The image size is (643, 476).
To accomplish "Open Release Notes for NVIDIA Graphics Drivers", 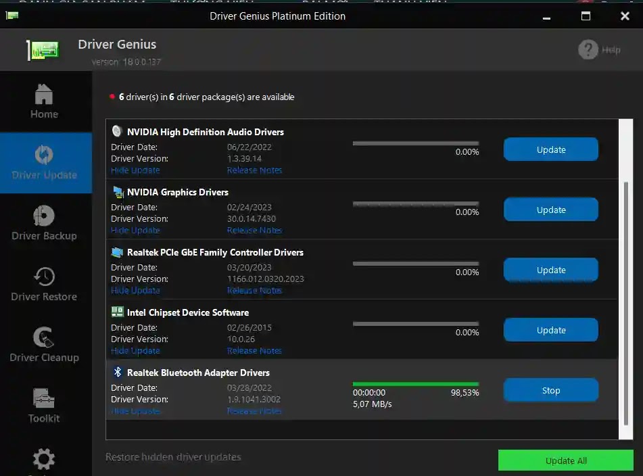I will pos(254,231).
